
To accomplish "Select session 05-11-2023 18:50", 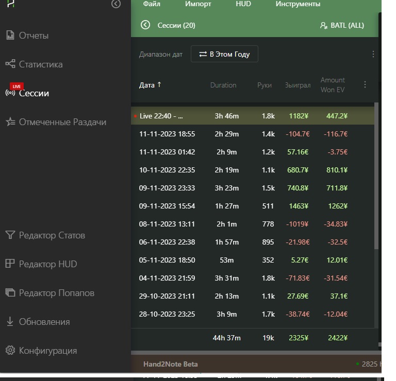I will coord(253,260).
